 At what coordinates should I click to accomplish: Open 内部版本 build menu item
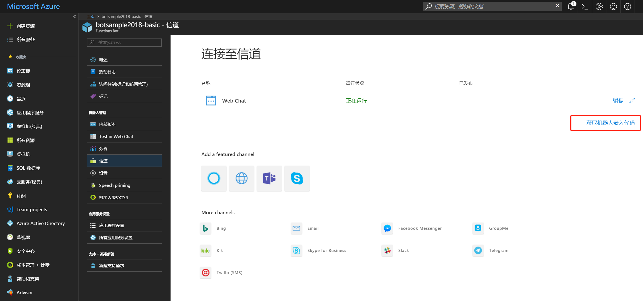click(x=124, y=124)
